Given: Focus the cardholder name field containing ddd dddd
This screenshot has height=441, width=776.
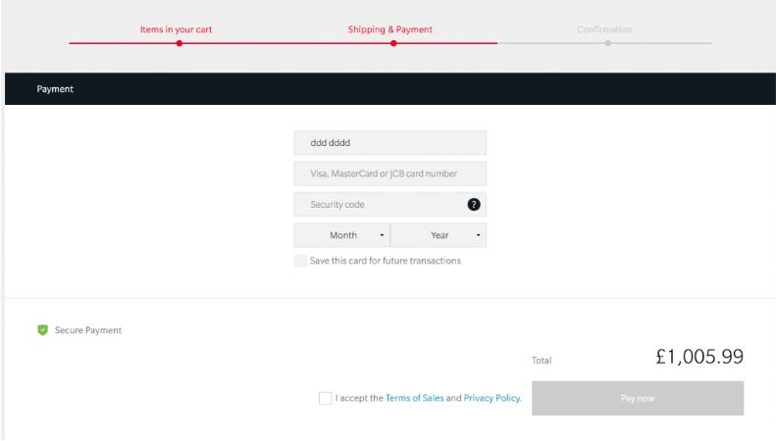Looking at the screenshot, I should (390, 143).
